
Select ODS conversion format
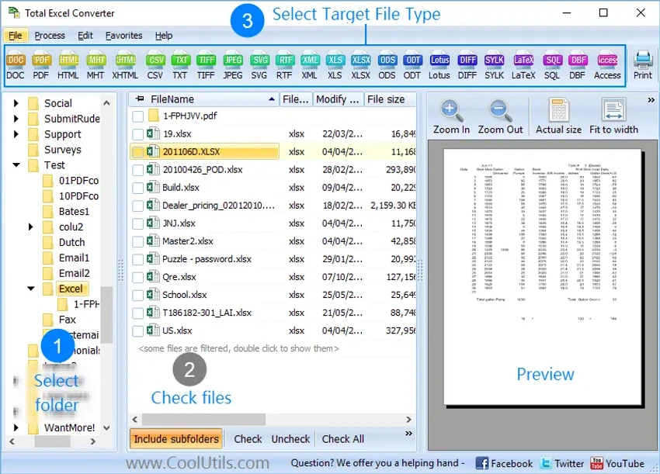[387, 66]
